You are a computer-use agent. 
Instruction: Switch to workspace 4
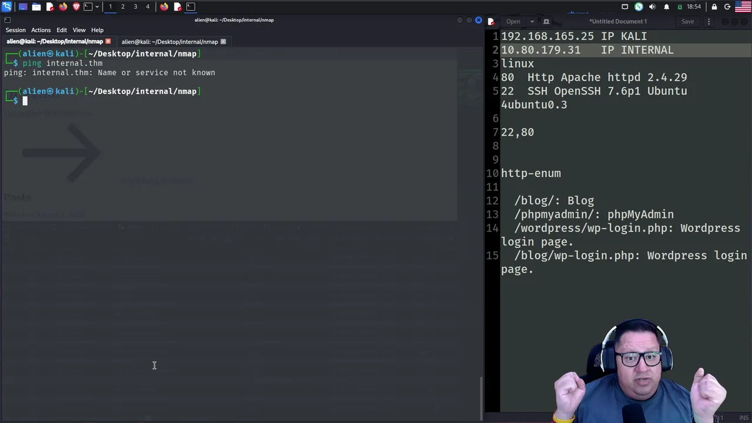[x=147, y=6]
